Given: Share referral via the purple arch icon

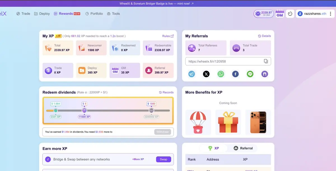Looking at the screenshot, I should tap(265, 74).
